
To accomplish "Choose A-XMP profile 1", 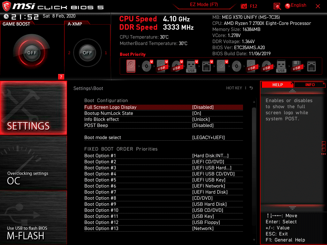I will 106,53.
